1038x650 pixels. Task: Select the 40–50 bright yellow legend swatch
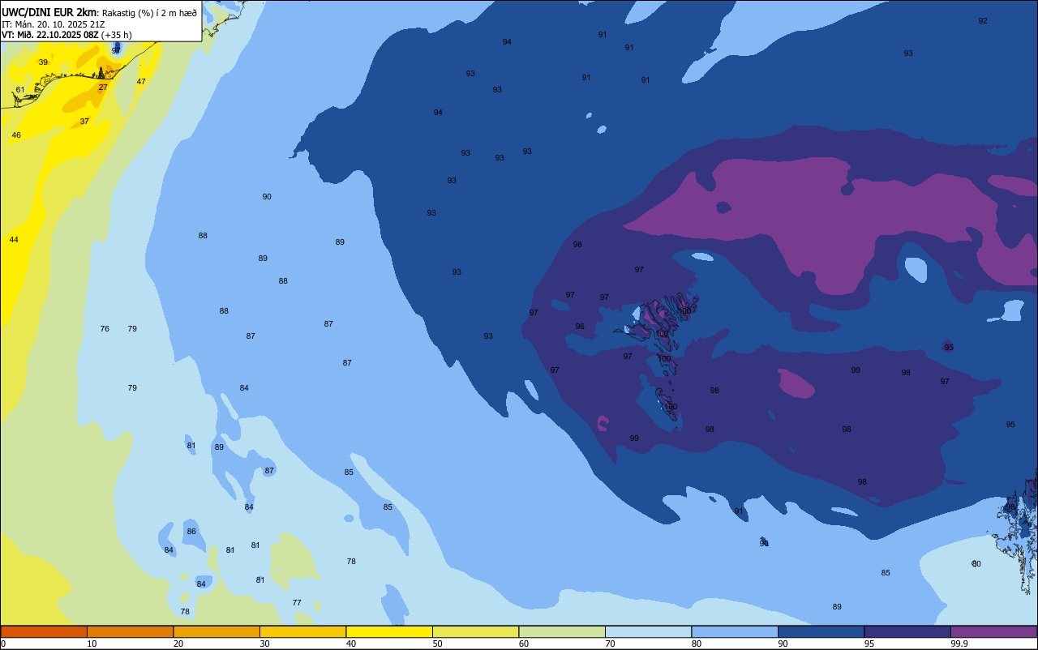[389, 631]
